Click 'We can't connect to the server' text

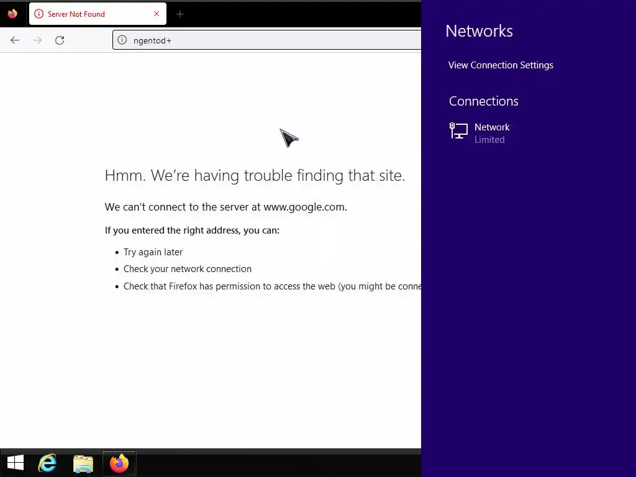[x=226, y=207]
